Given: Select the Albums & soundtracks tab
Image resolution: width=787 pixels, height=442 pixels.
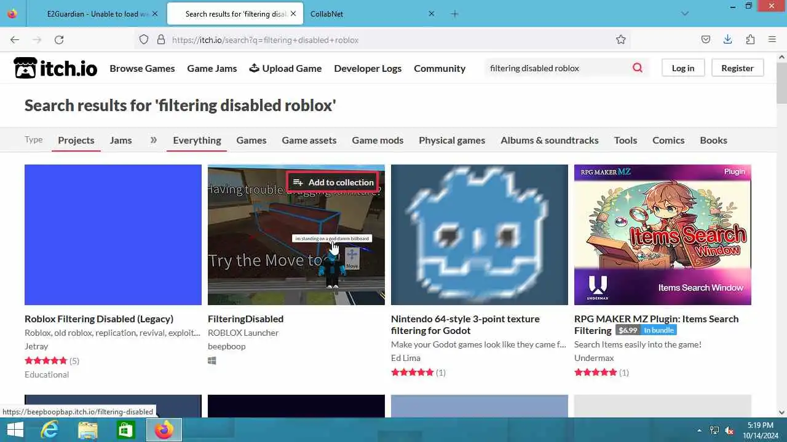Looking at the screenshot, I should [x=550, y=140].
